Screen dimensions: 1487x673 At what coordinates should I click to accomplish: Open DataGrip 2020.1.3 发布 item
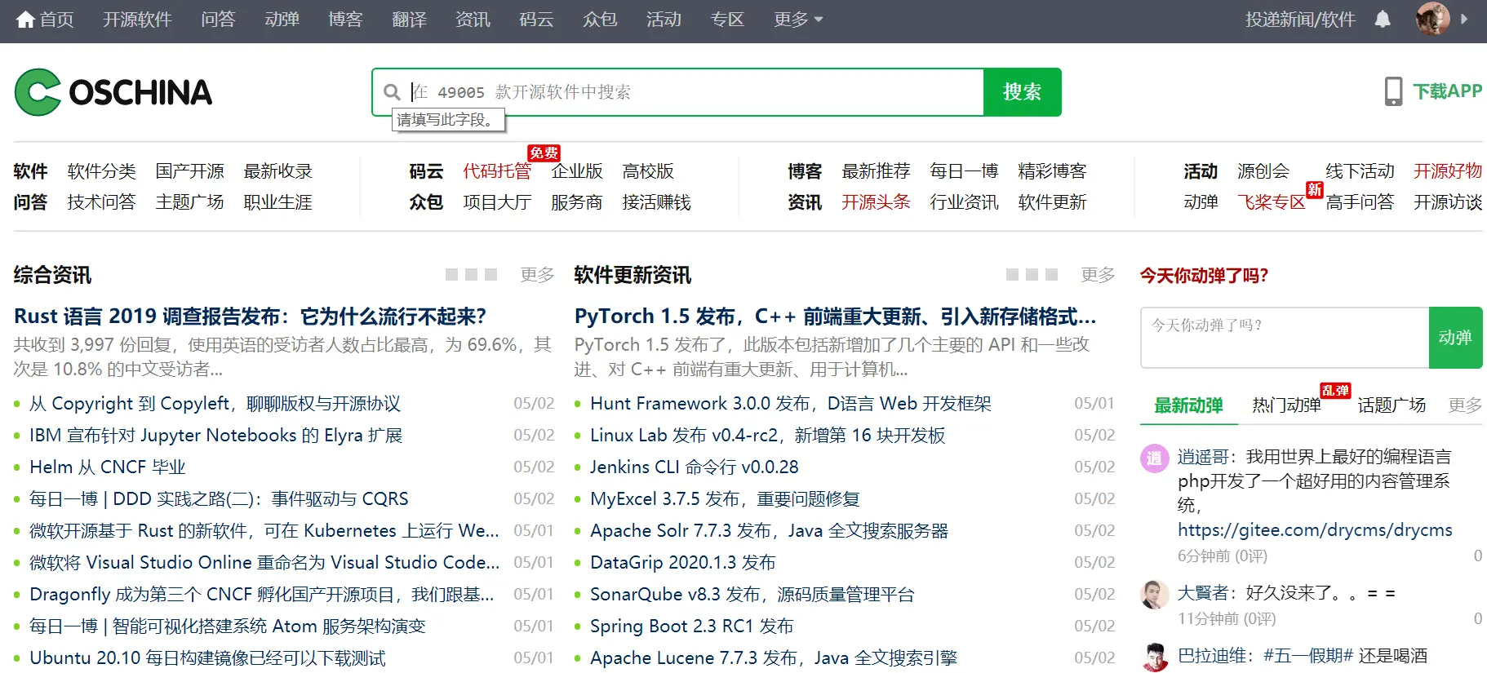tap(682, 563)
